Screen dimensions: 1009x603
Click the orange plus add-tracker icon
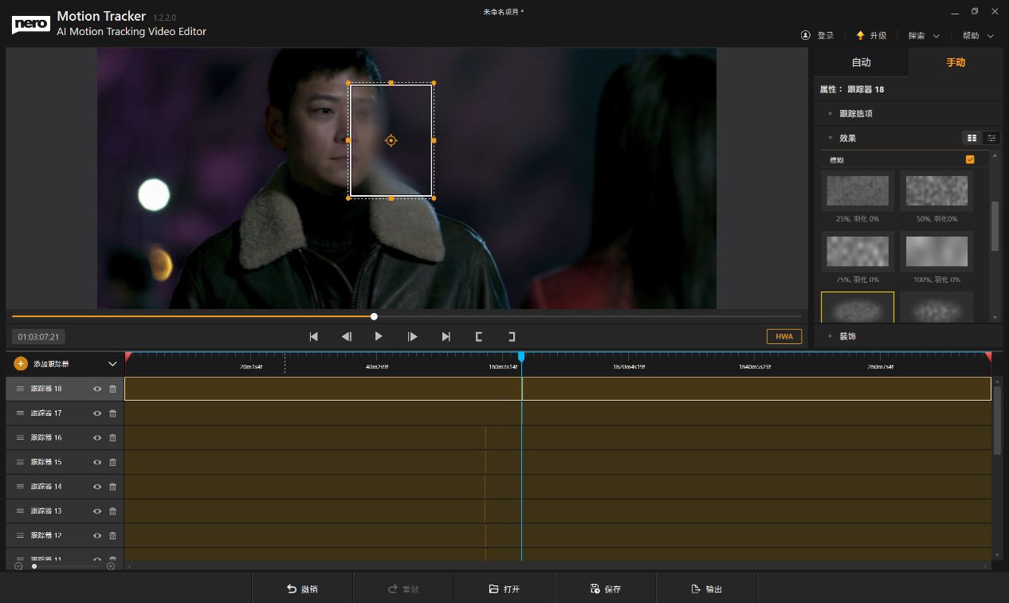tap(21, 363)
